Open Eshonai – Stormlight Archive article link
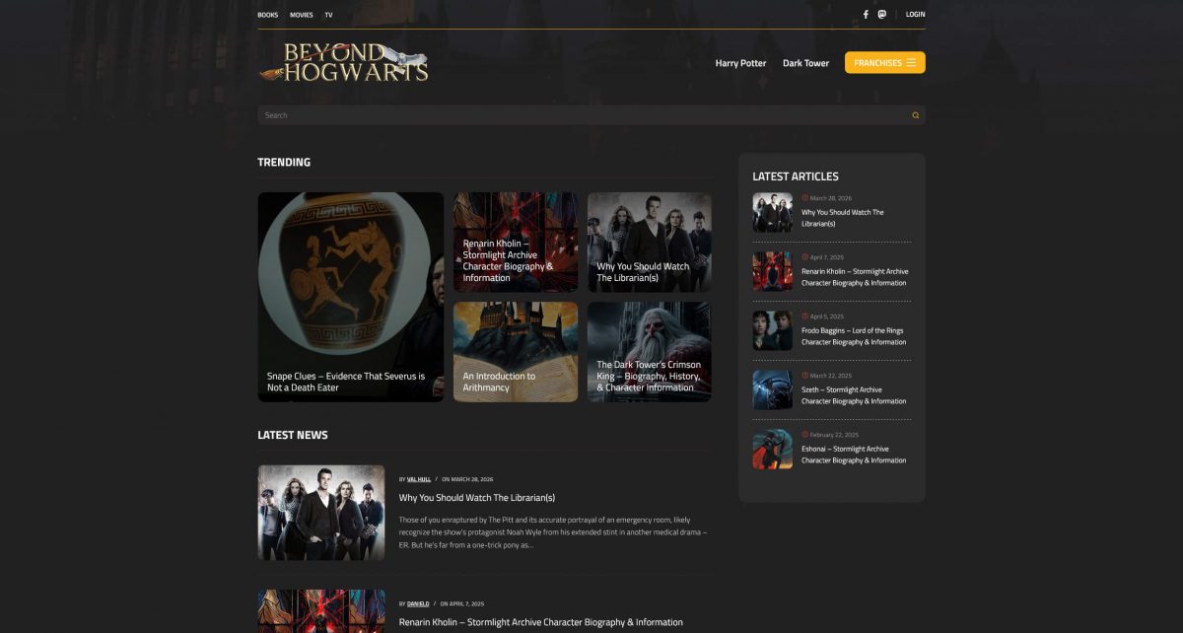 click(854, 455)
